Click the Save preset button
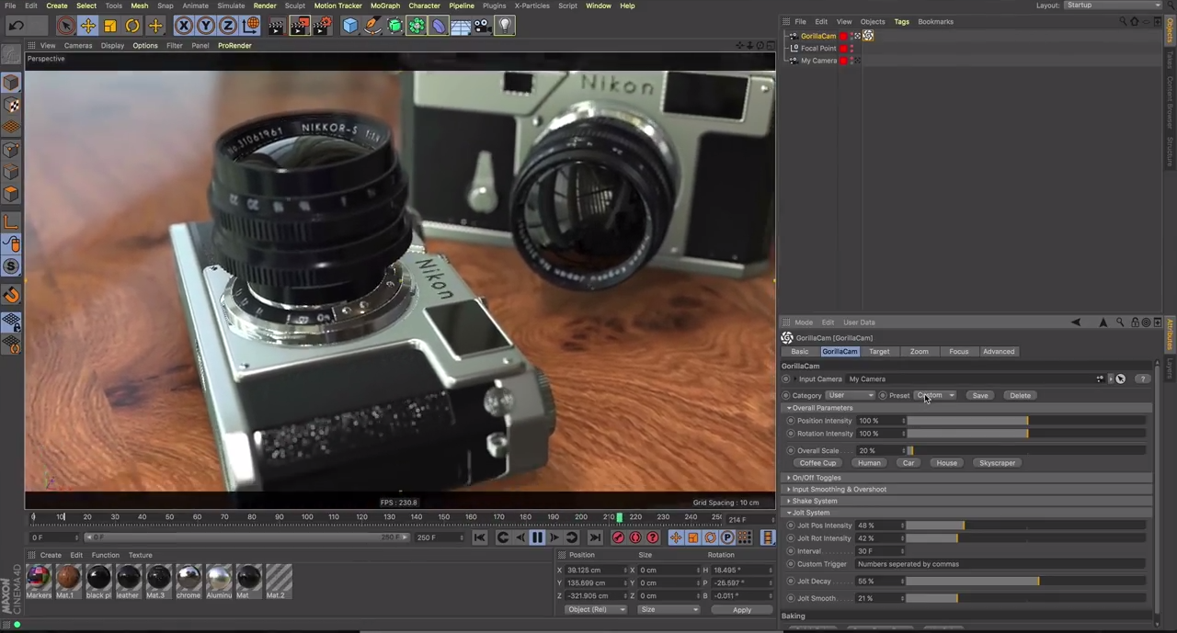1177x633 pixels. coord(980,395)
